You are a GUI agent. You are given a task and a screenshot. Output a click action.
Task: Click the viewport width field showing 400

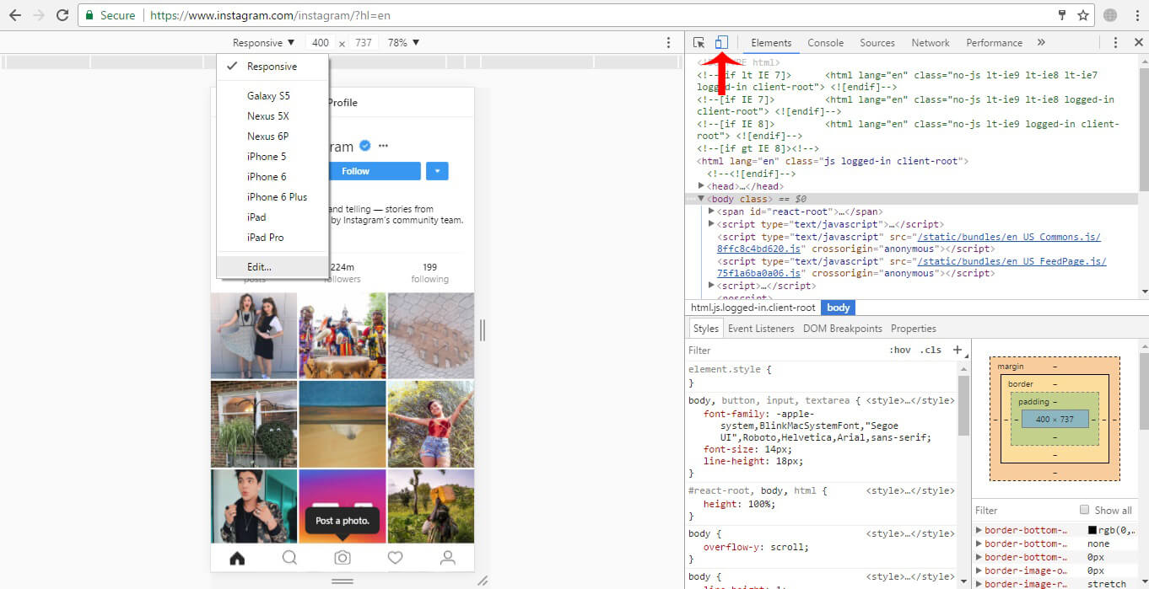[321, 42]
